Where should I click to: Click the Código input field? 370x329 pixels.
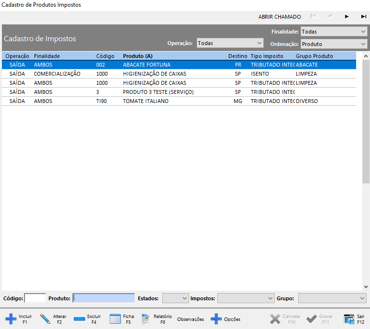pos(35,298)
